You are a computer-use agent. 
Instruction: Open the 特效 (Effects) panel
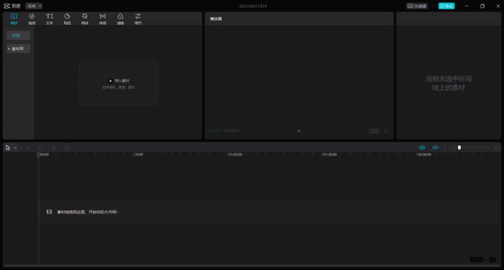point(85,19)
